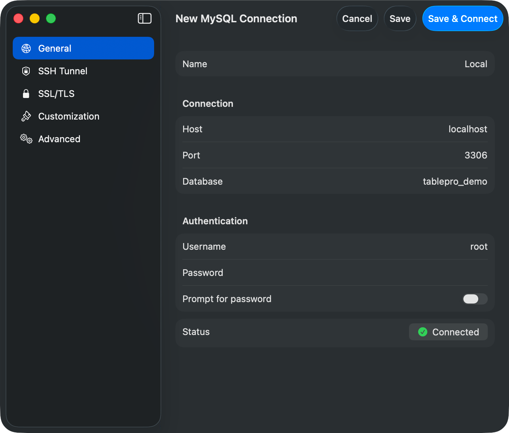Click the Save button
509x433 pixels.
pyautogui.click(x=400, y=18)
